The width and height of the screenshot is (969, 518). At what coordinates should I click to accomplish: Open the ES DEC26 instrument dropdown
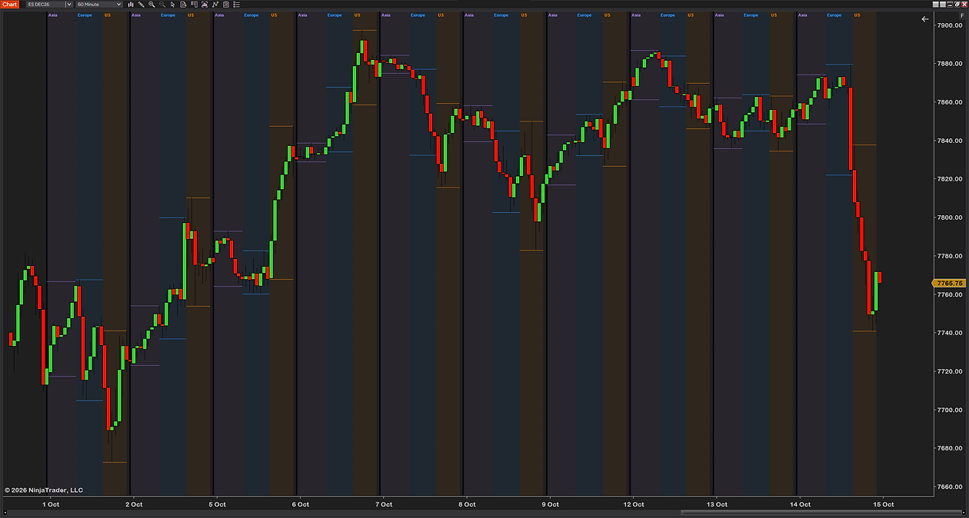(x=49, y=5)
